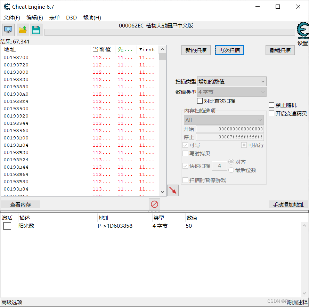The height and width of the screenshot is (307, 309).
Task: Toggle the 快速扫描 checkbox
Action: (185, 166)
